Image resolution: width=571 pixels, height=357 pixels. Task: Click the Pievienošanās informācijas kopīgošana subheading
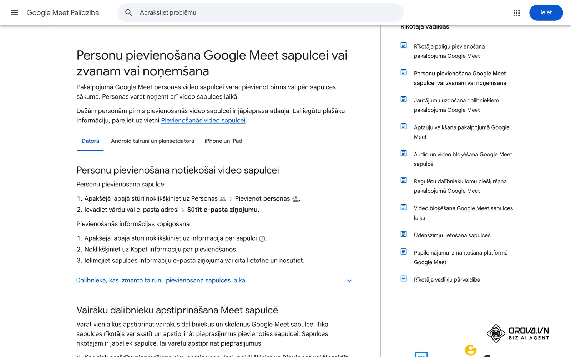(133, 224)
